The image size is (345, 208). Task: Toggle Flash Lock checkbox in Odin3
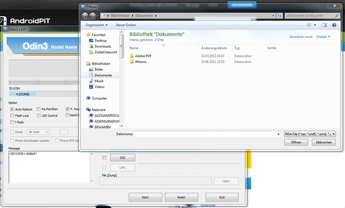(x=12, y=115)
